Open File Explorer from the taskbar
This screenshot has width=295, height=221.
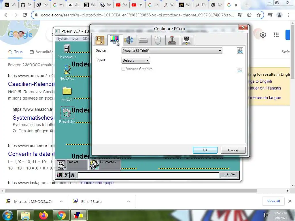(25, 215)
